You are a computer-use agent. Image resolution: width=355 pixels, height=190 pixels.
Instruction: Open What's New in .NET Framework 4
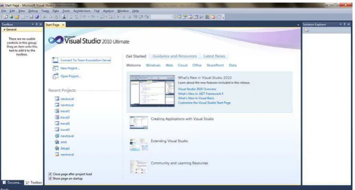pos(201,94)
